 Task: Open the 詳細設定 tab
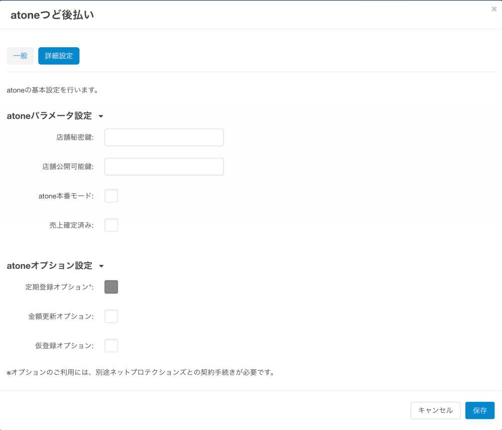click(x=59, y=56)
